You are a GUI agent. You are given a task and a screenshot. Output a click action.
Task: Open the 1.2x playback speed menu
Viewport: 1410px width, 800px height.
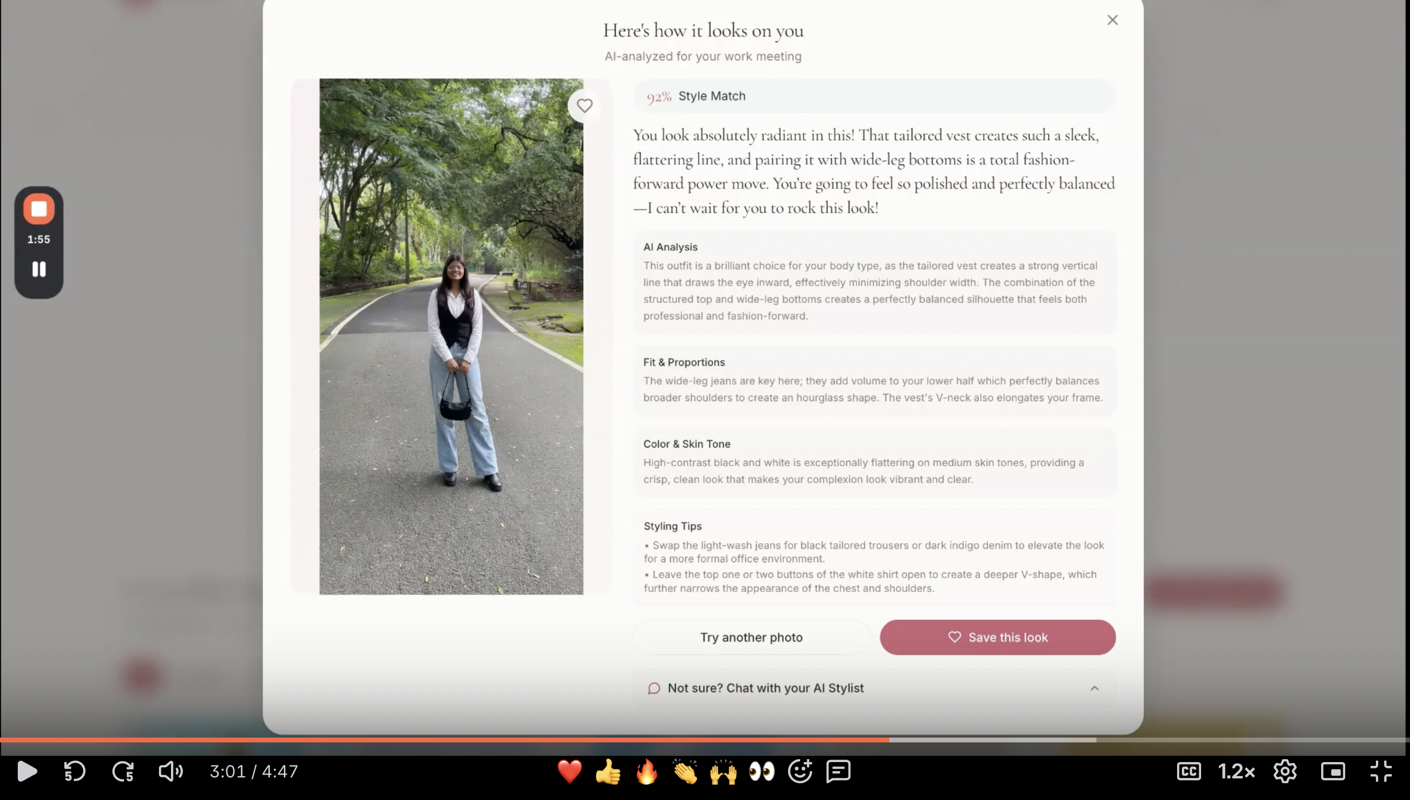tap(1236, 771)
